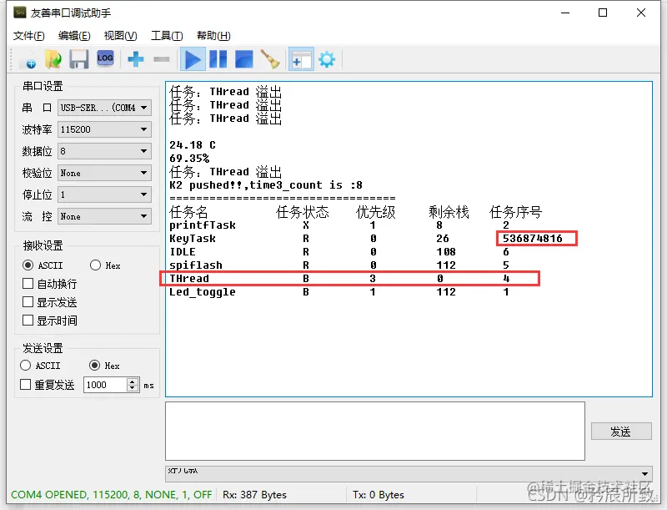Click the 24.18 C temperature line
The width and height of the screenshot is (667, 510).
click(x=193, y=145)
